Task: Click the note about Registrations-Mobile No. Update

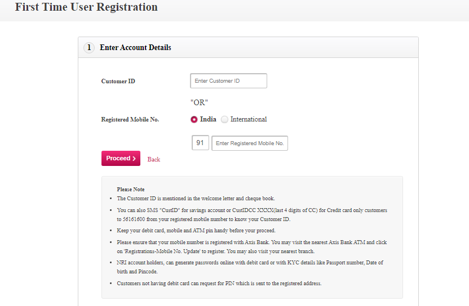Action: click(x=252, y=246)
